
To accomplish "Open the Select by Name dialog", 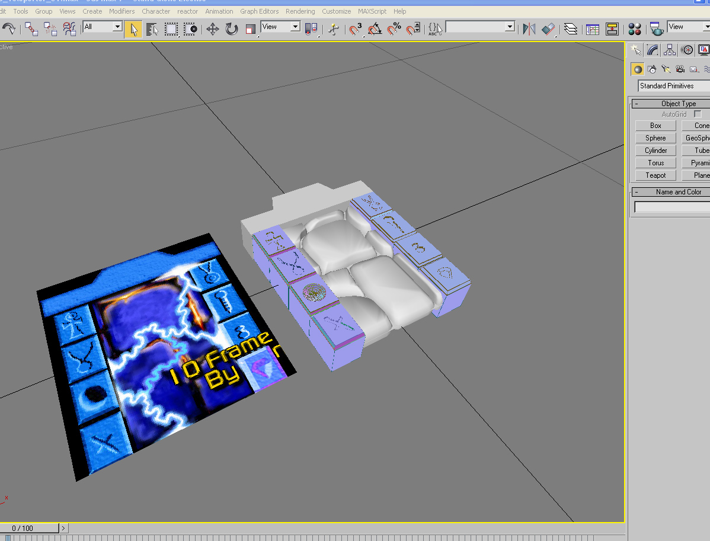I will 152,30.
